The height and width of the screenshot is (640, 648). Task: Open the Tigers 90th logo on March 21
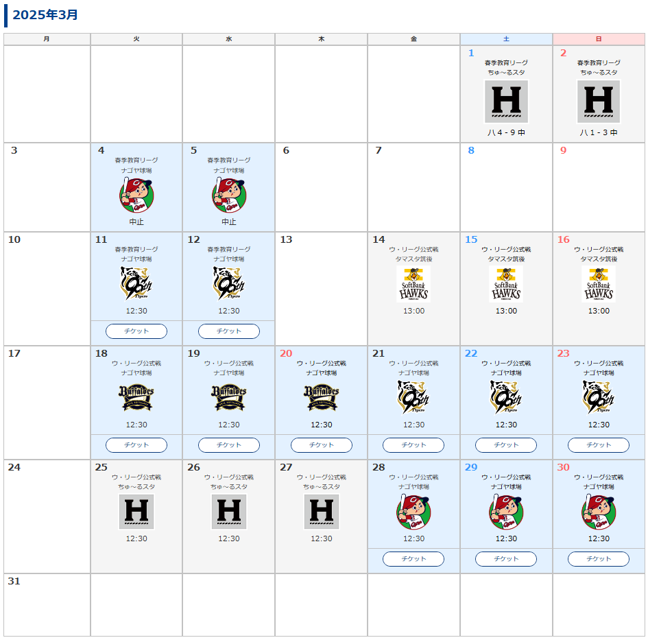click(x=413, y=398)
